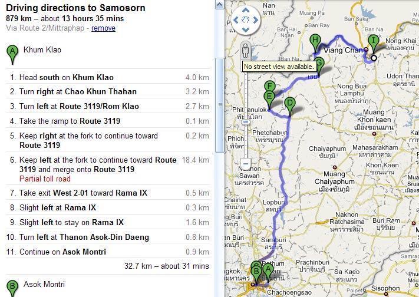Click the pan up arrow on map
Image resolution: width=419 pixels, height=297 pixels.
point(246,11)
